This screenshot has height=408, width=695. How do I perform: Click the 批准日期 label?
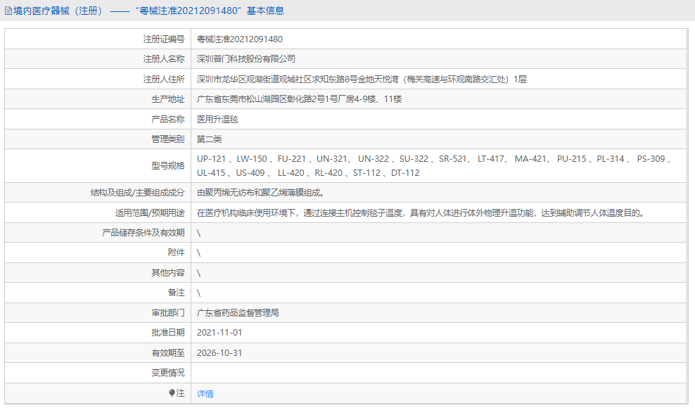[x=168, y=332]
